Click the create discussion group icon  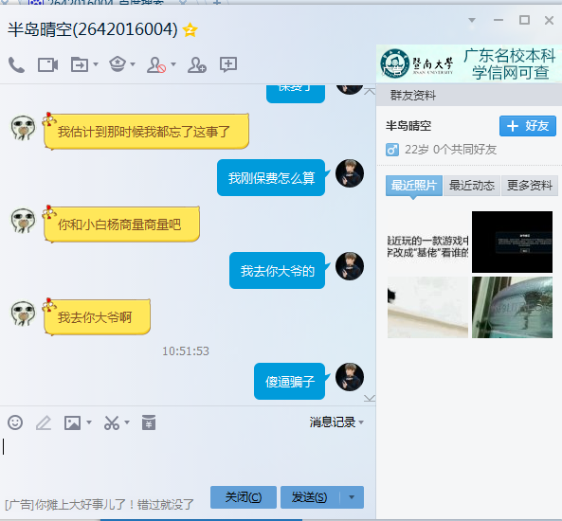click(x=228, y=64)
